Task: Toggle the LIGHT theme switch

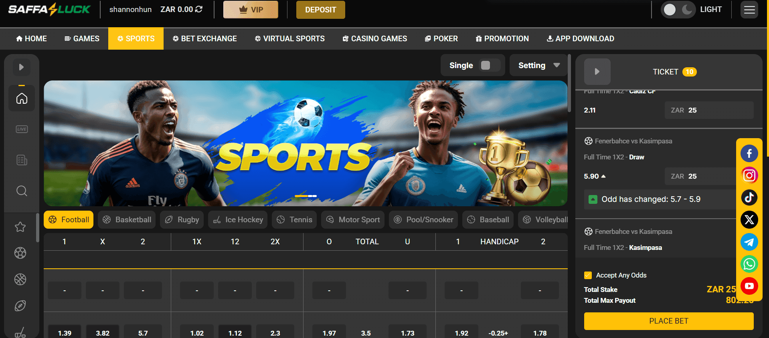Action: (x=678, y=10)
